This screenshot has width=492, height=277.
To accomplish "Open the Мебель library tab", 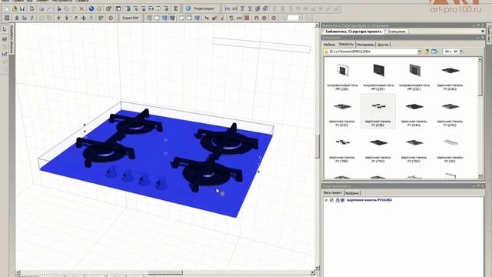I will pos(330,45).
